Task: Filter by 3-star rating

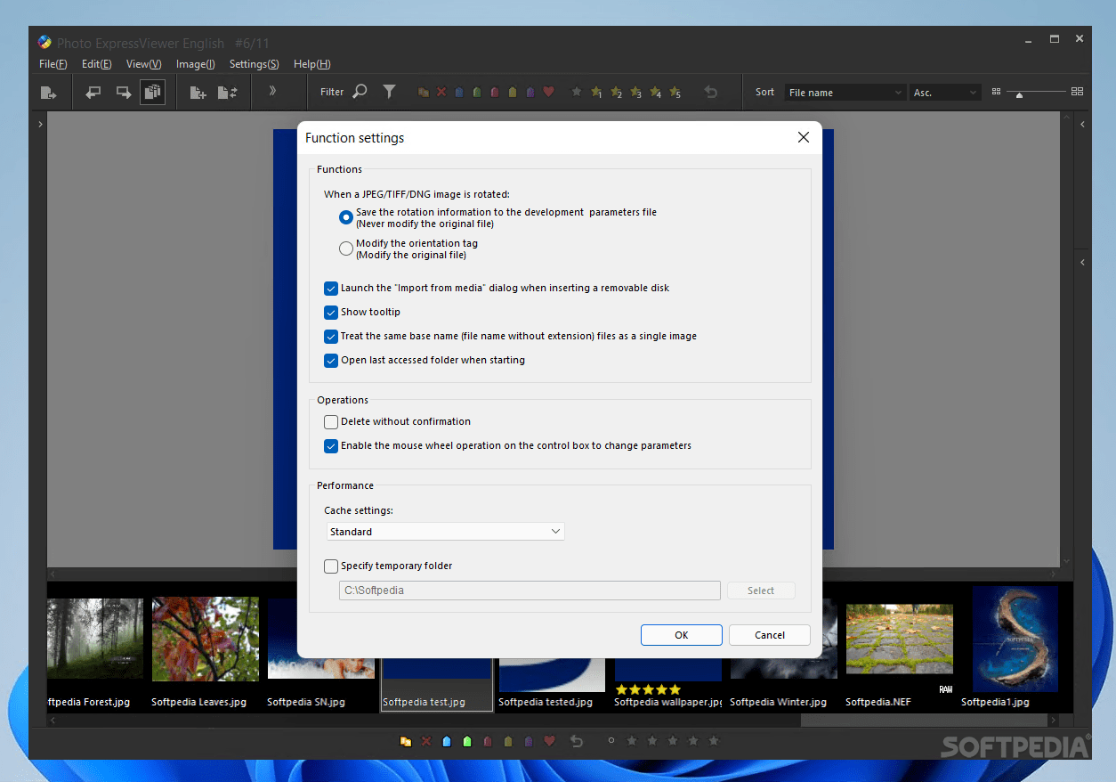Action: pos(636,92)
